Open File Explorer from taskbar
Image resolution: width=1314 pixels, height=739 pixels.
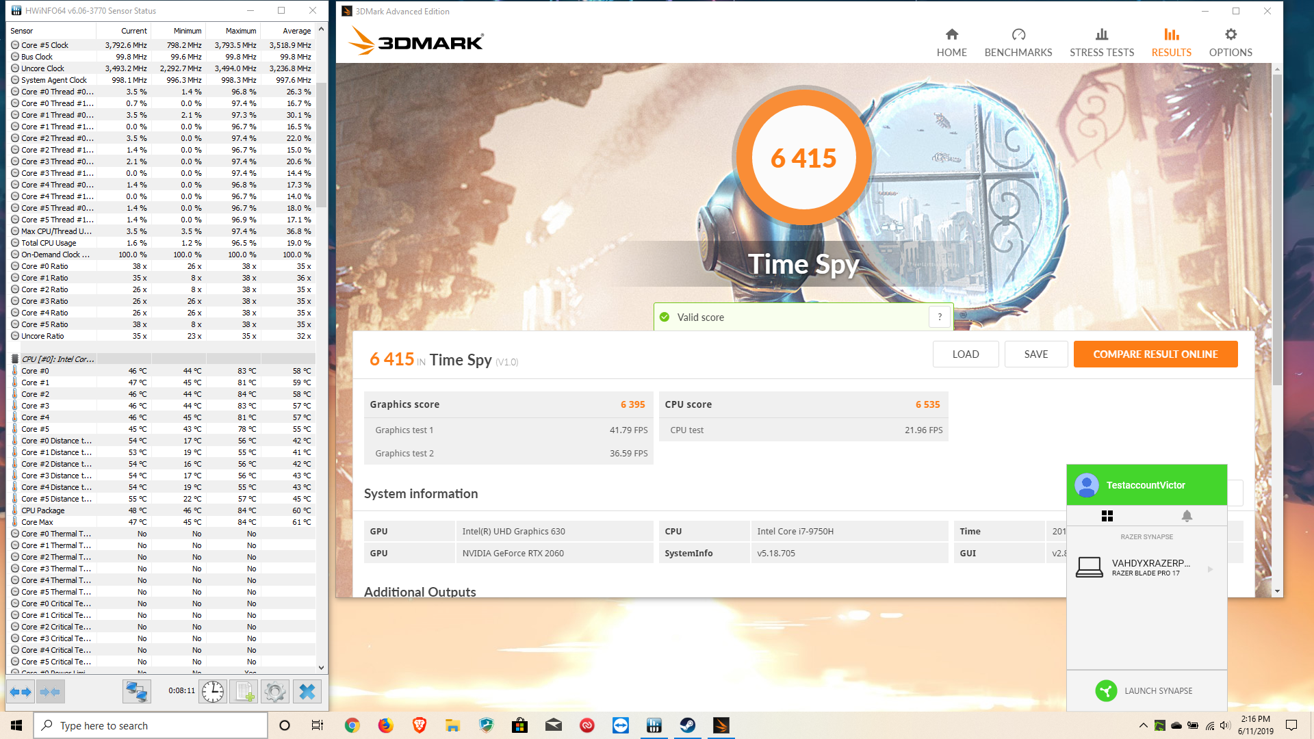[452, 725]
